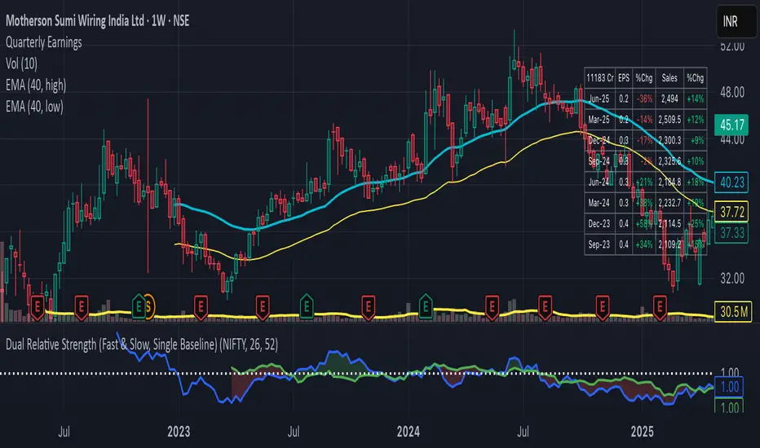This screenshot has height=448, width=760.
Task: Click the 2,494 sales value
Action: [x=669, y=99]
